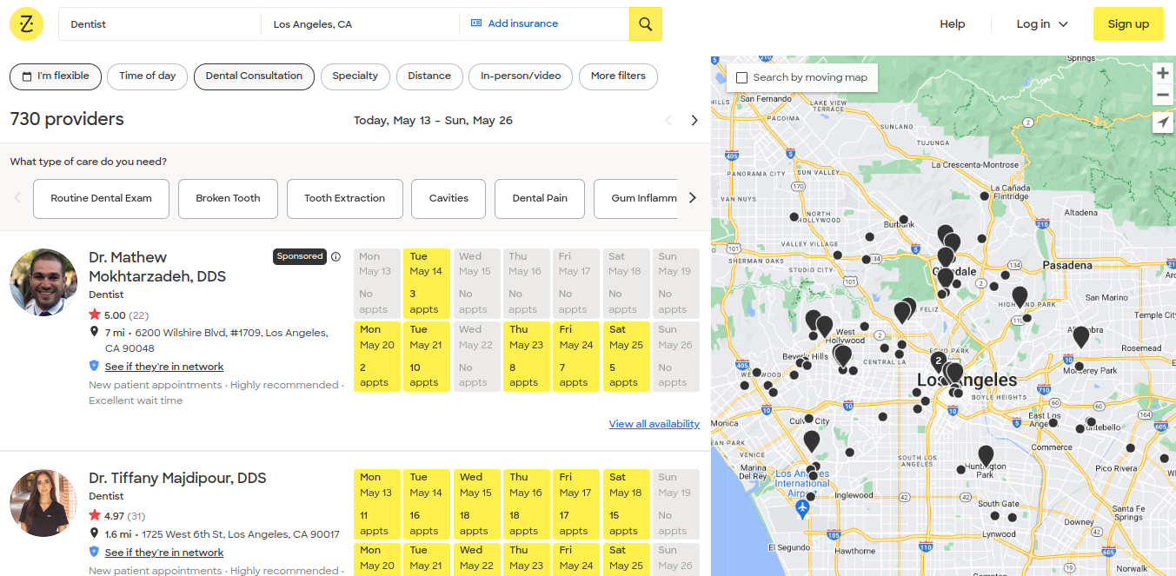The image size is (1176, 576).
Task: Select the Broken Tooth care type
Action: (x=228, y=198)
